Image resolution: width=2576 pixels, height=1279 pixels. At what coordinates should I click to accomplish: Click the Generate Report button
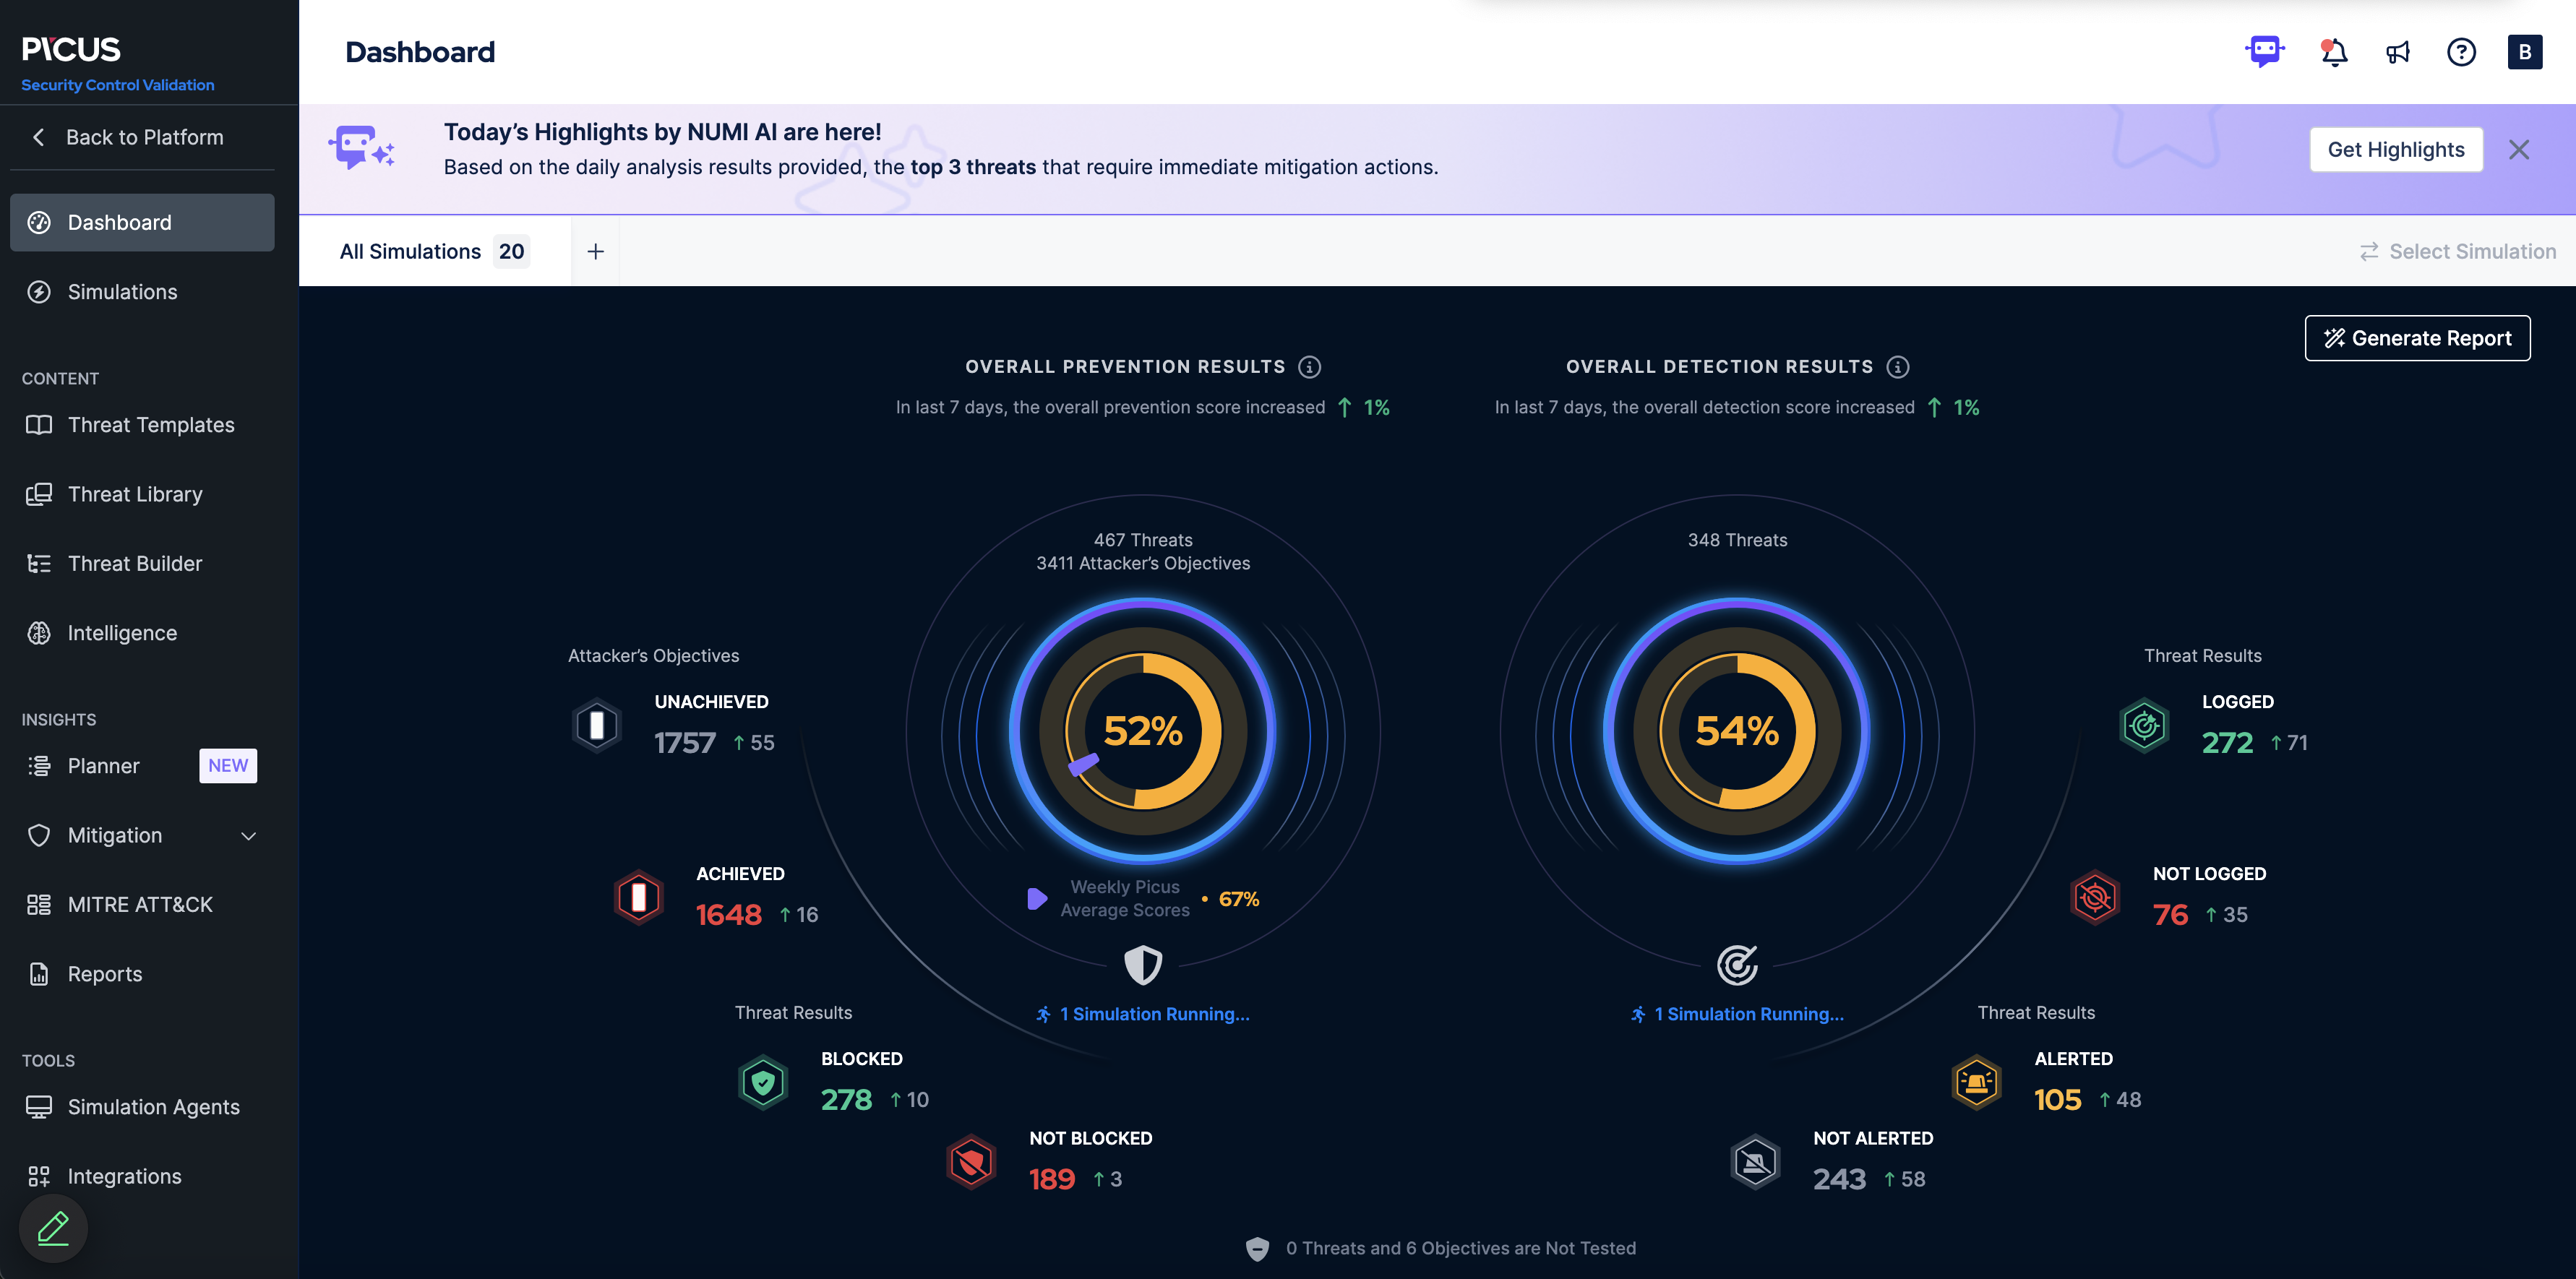click(2417, 338)
